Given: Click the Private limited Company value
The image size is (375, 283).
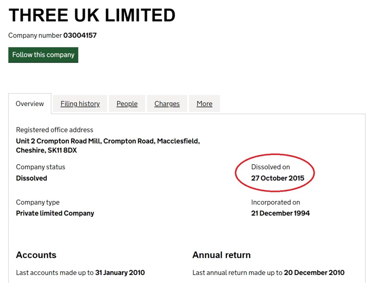Looking at the screenshot, I should [x=55, y=214].
